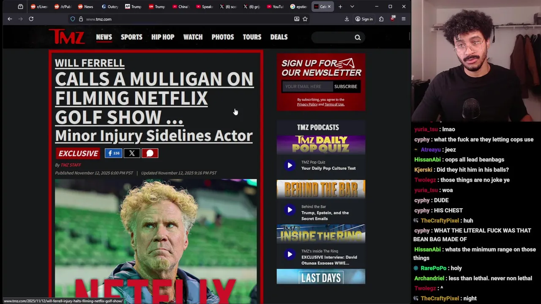This screenshot has width=541, height=304.
Task: Open article comments bubble icon
Action: (150, 153)
